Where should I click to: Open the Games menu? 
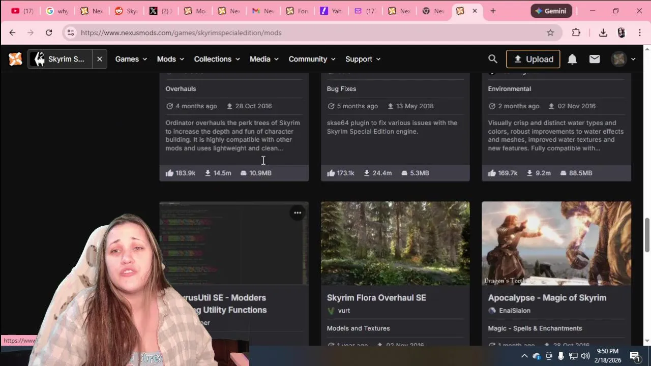131,59
